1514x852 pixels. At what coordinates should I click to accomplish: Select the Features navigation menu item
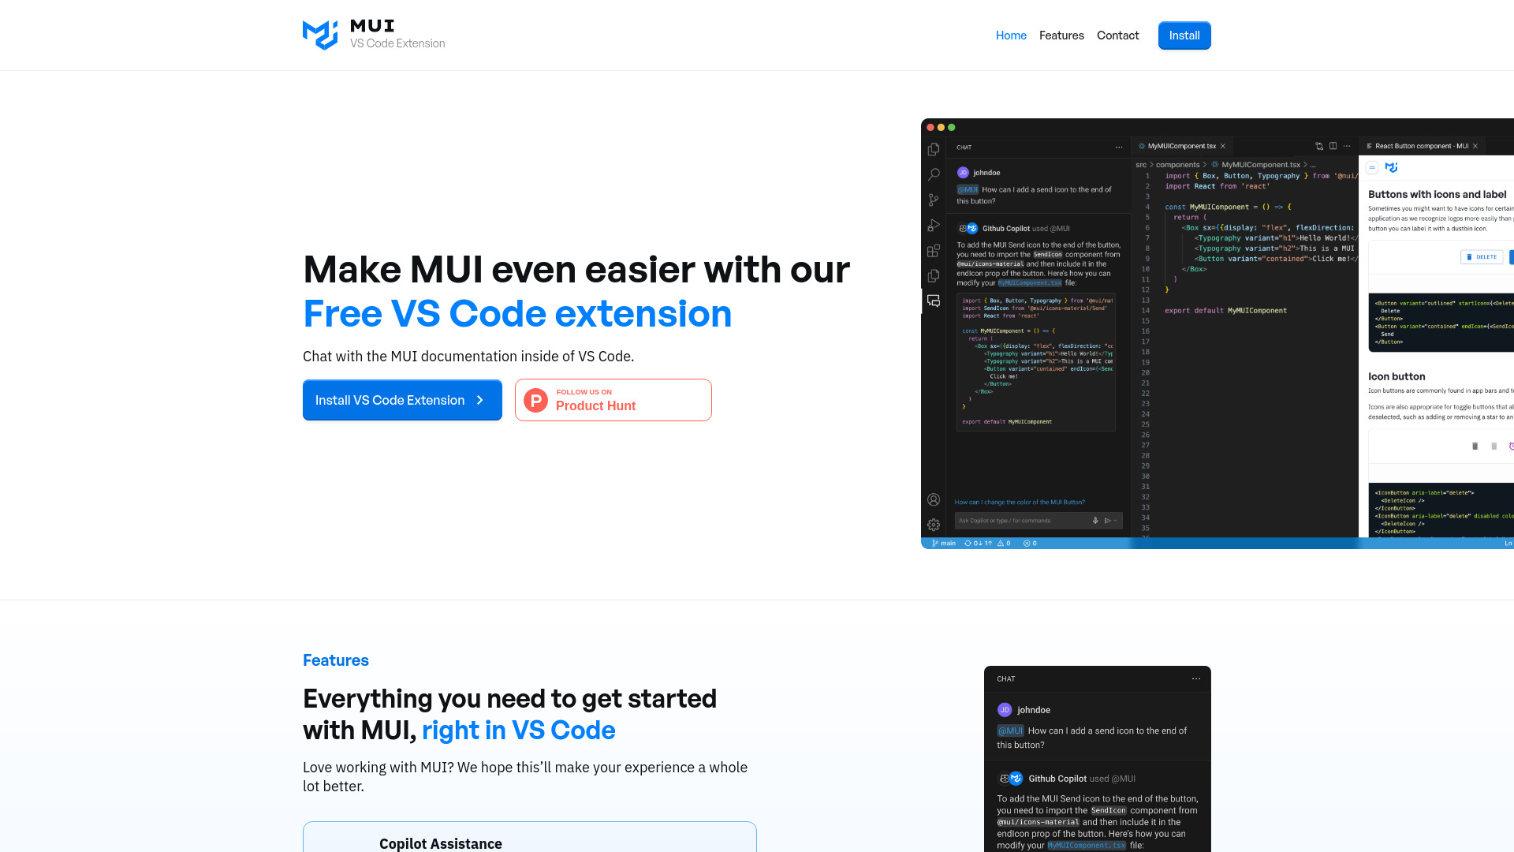pyautogui.click(x=1061, y=35)
